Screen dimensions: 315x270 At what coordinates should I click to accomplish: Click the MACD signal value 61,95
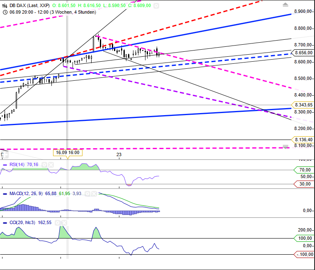65,193
